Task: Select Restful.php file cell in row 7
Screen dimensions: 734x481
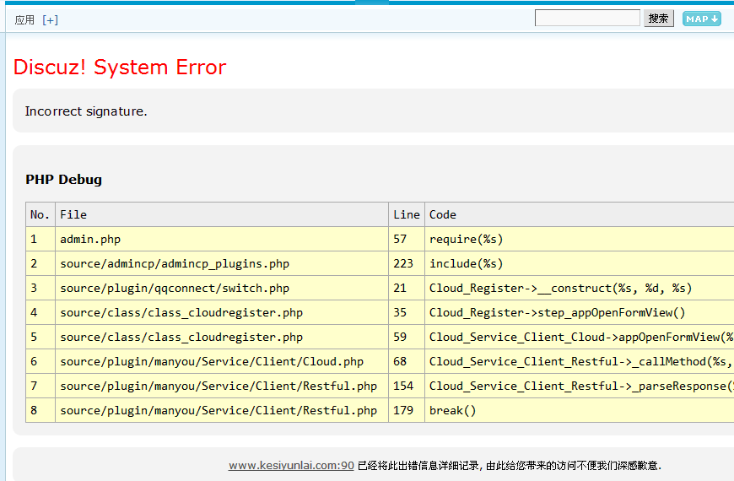Action: (222, 386)
